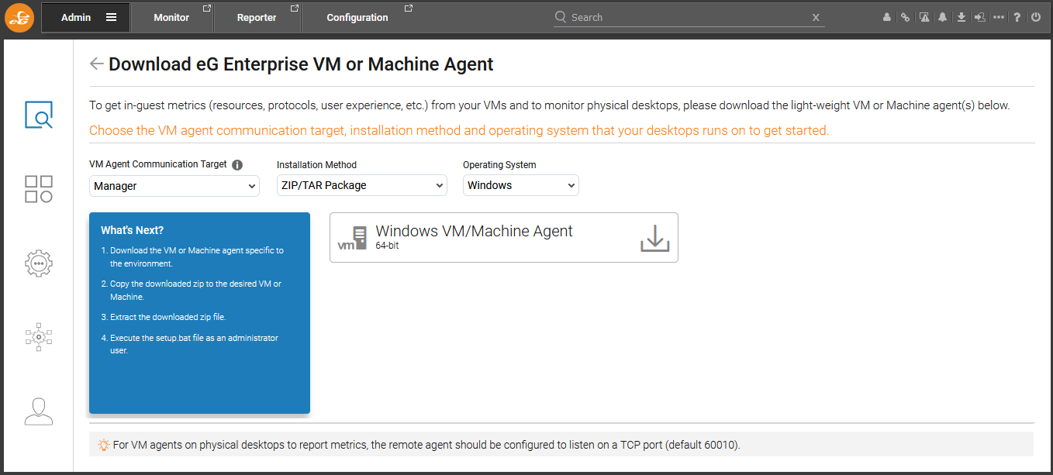Open the Admin hamburger menu
This screenshot has height=475, width=1053.
112,17
